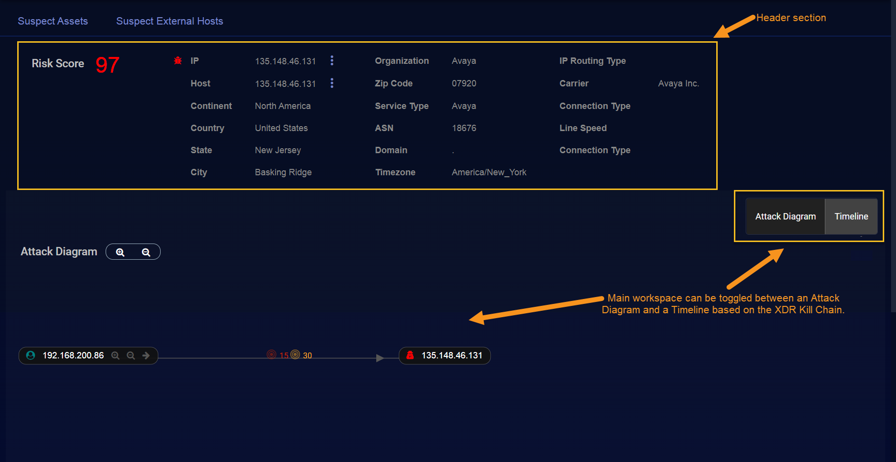Click the orange target icon showing 30
Image resolution: width=896 pixels, height=462 pixels.
tap(295, 354)
